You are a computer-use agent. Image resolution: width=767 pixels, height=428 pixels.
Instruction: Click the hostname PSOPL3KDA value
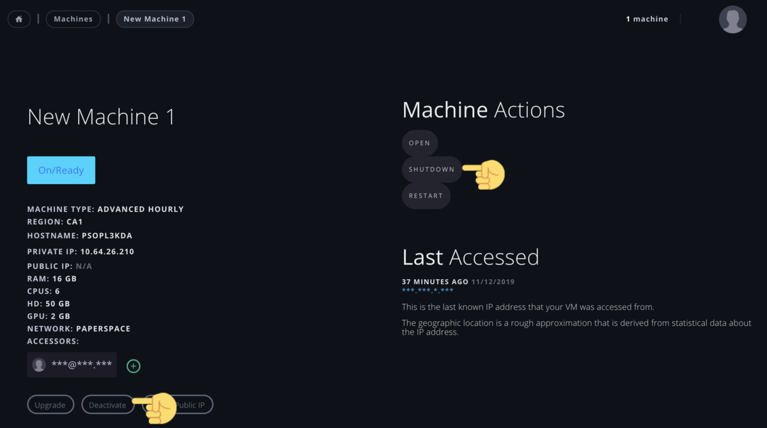pyautogui.click(x=107, y=236)
